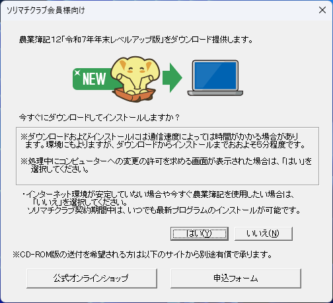Click the 今すぐにダウンロード question text
The height and width of the screenshot is (303, 333).
[x=99, y=118]
